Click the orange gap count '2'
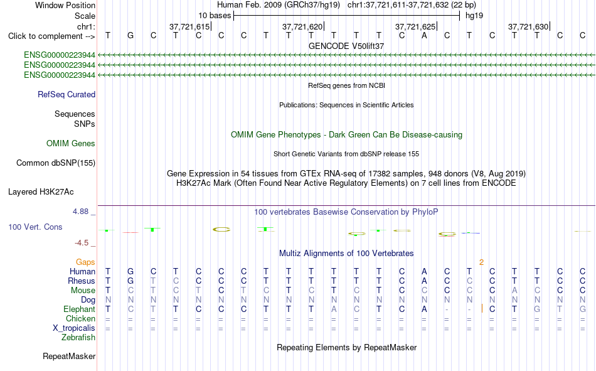596x371 pixels. 481,262
